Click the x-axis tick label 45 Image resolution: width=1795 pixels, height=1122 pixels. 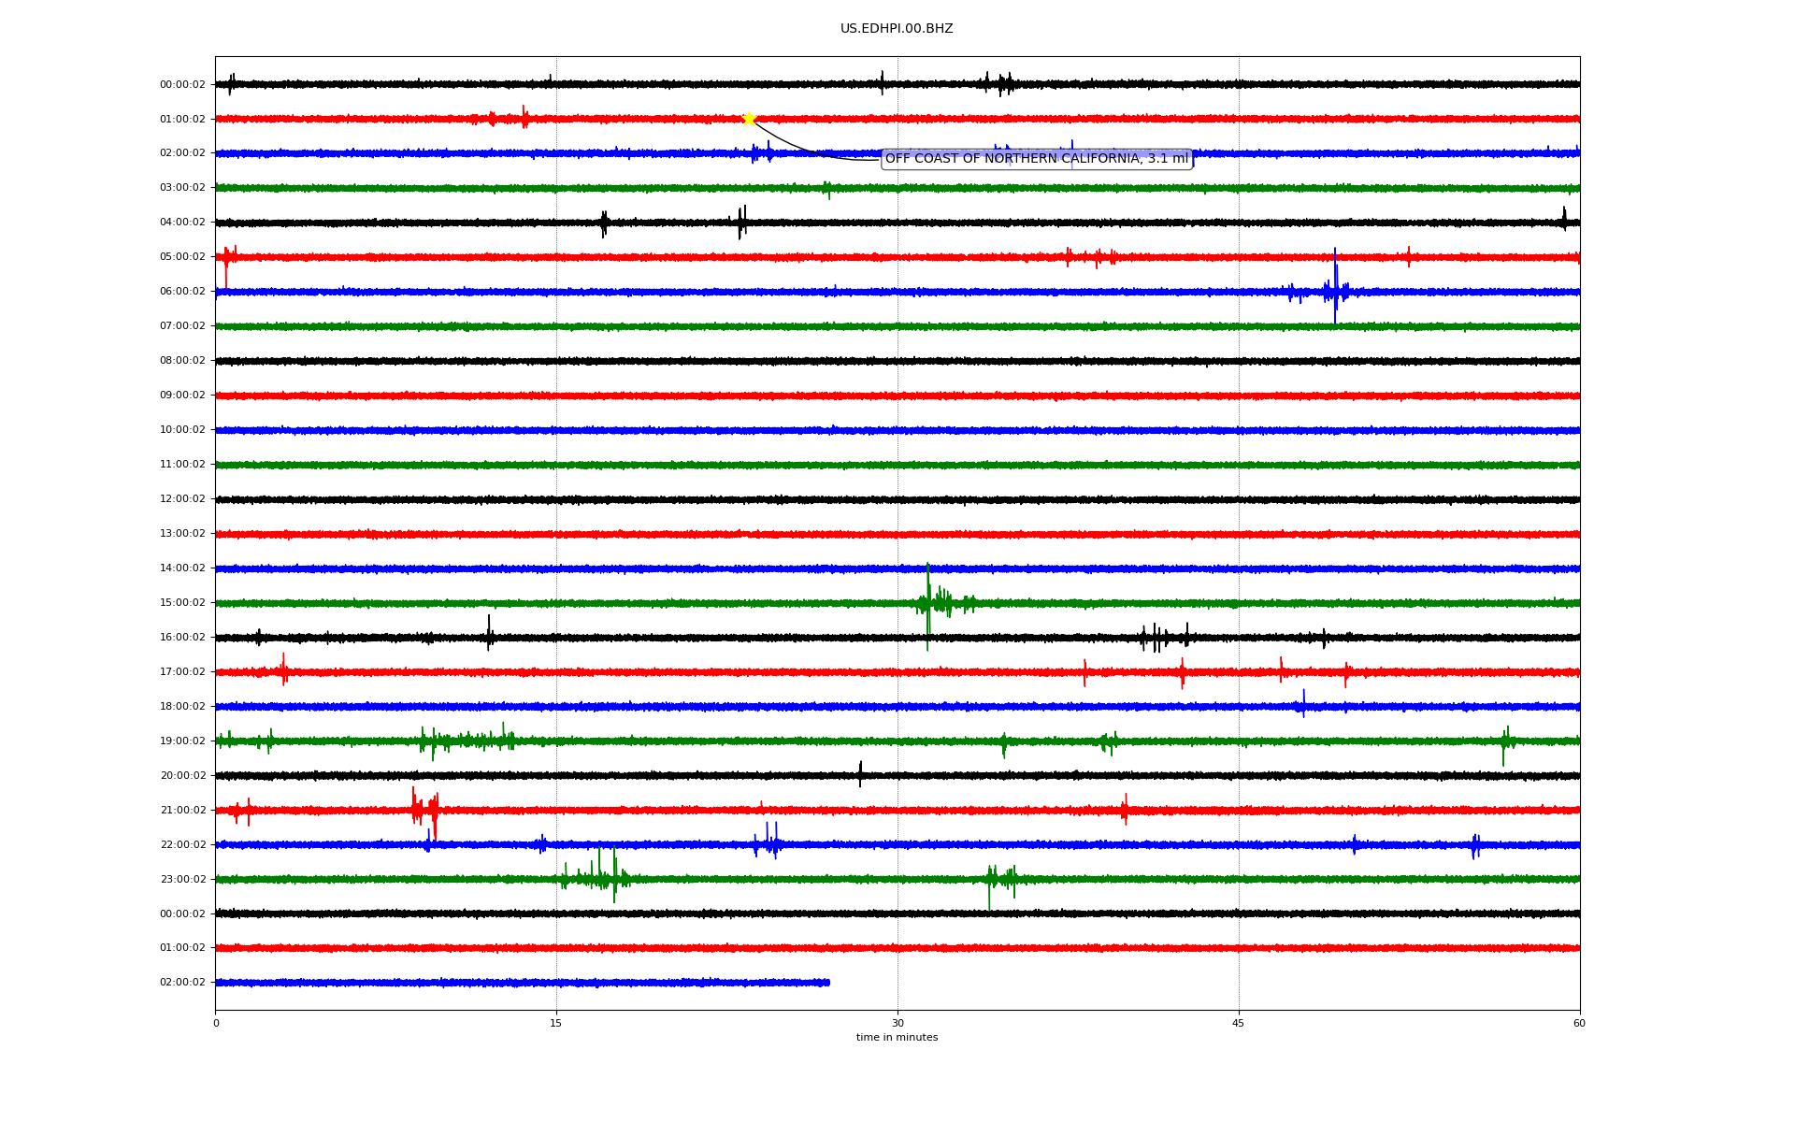1239,1024
